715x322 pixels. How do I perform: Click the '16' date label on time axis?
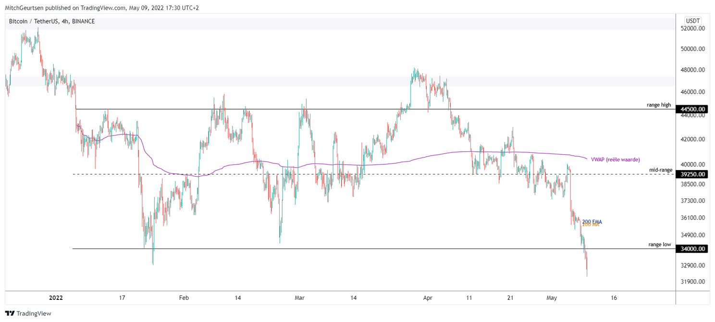point(614,298)
